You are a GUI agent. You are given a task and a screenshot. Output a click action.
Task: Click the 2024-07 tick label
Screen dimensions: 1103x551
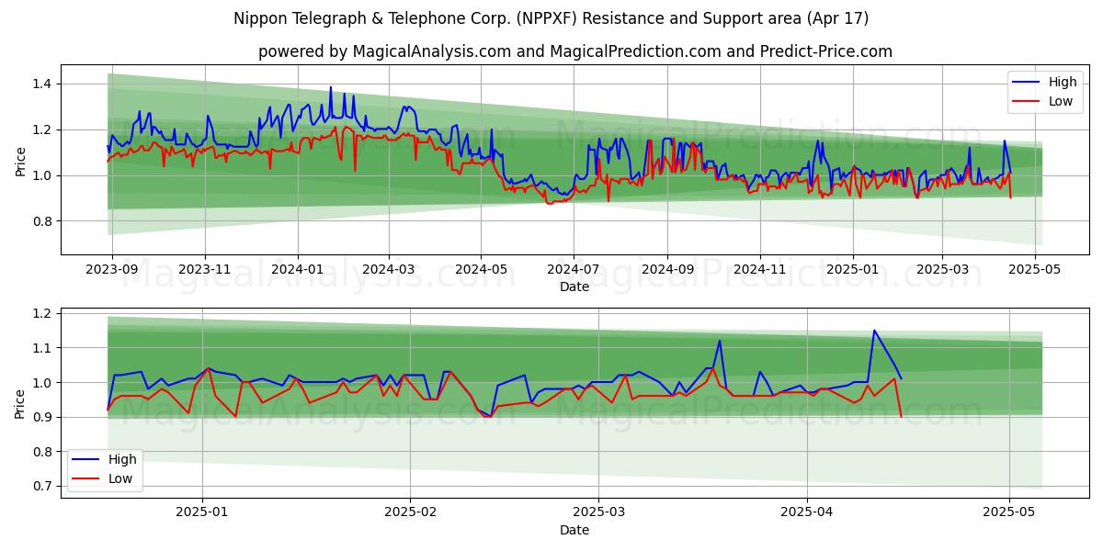574,270
